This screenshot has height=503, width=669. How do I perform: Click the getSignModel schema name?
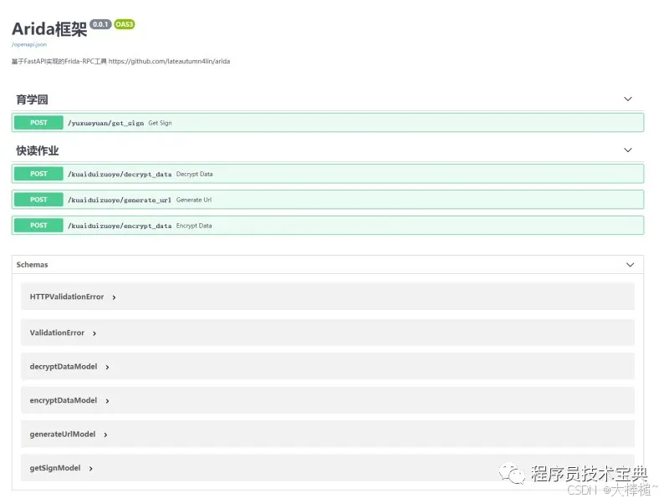55,468
